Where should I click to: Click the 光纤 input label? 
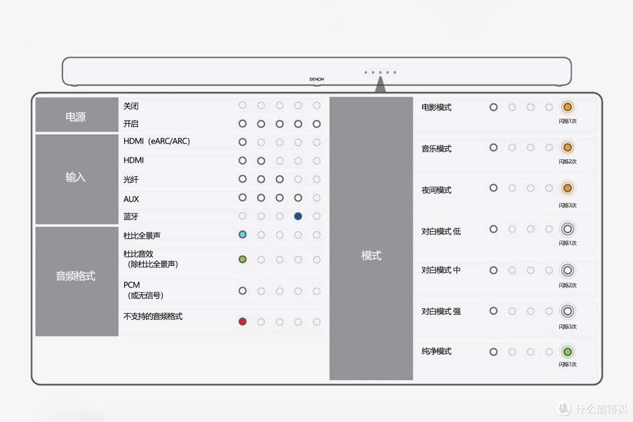(131, 179)
